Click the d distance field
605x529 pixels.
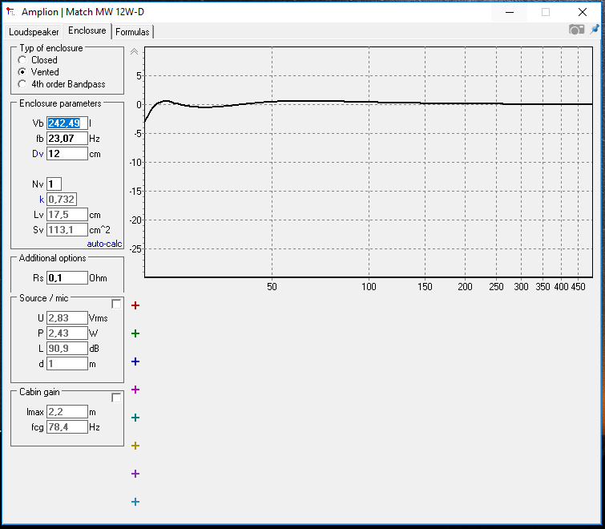67,363
